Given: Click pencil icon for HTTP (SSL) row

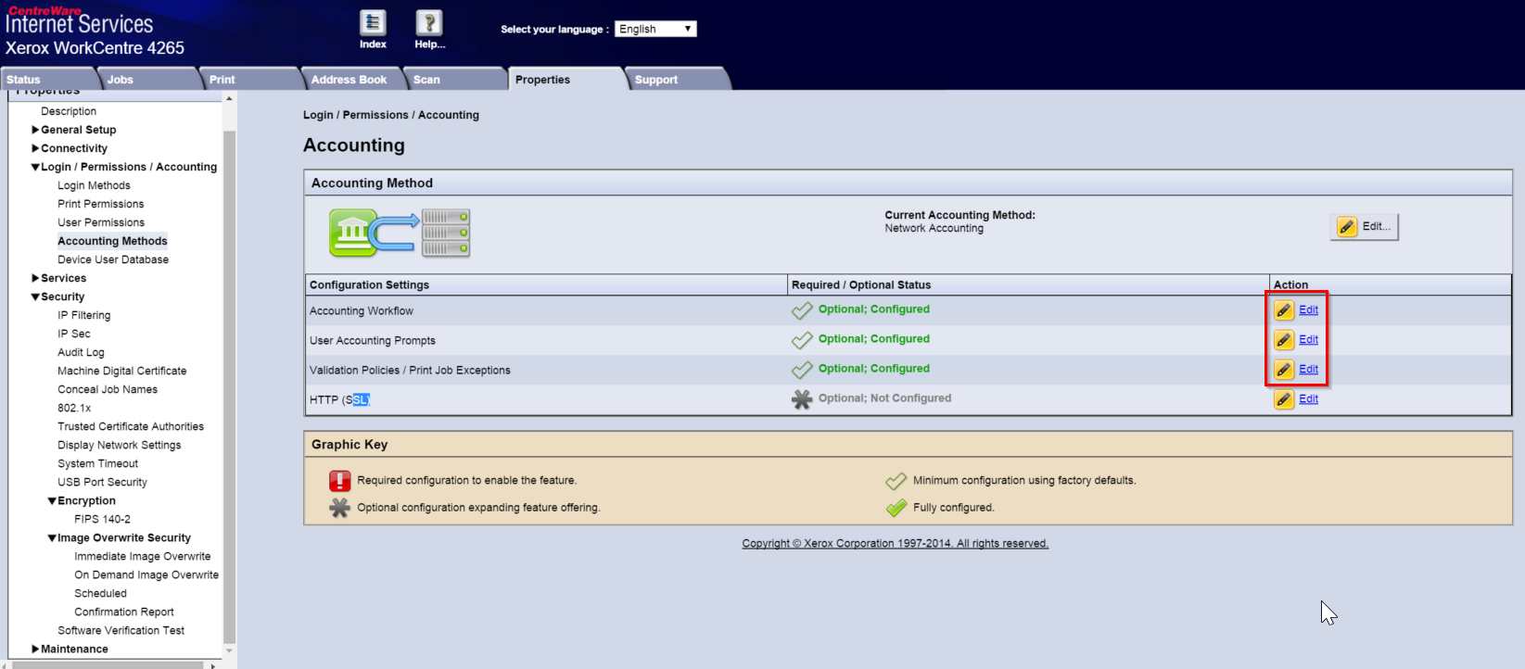Looking at the screenshot, I should pos(1283,399).
